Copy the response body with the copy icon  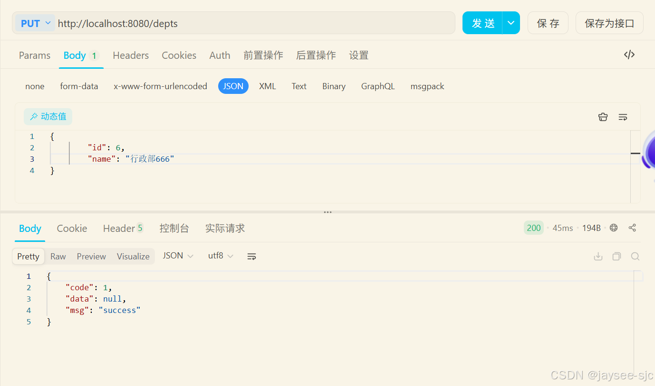tap(616, 256)
